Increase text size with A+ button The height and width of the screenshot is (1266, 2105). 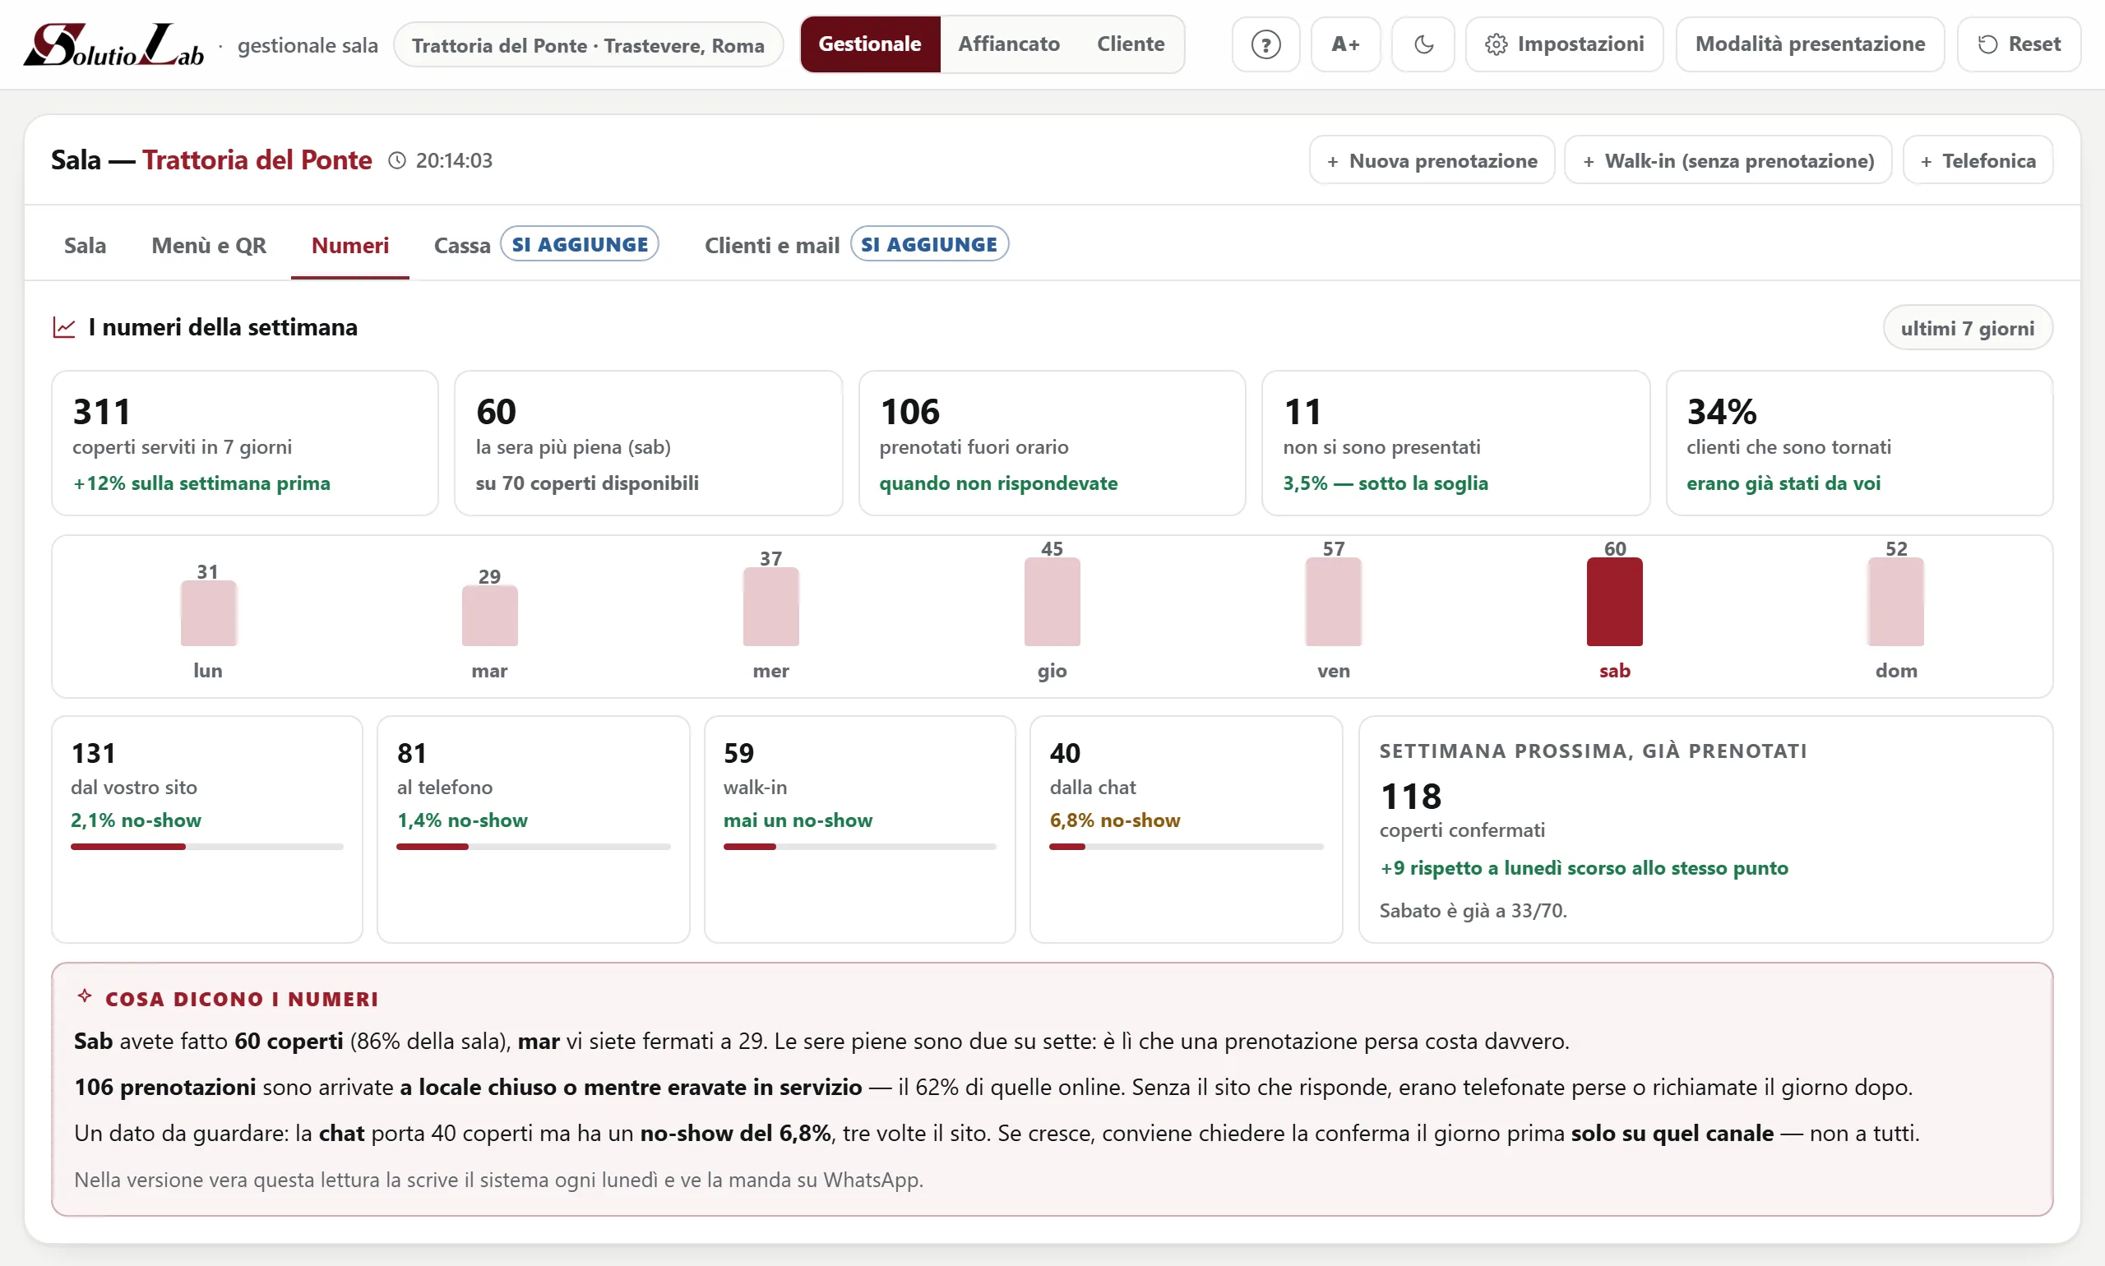(1345, 44)
